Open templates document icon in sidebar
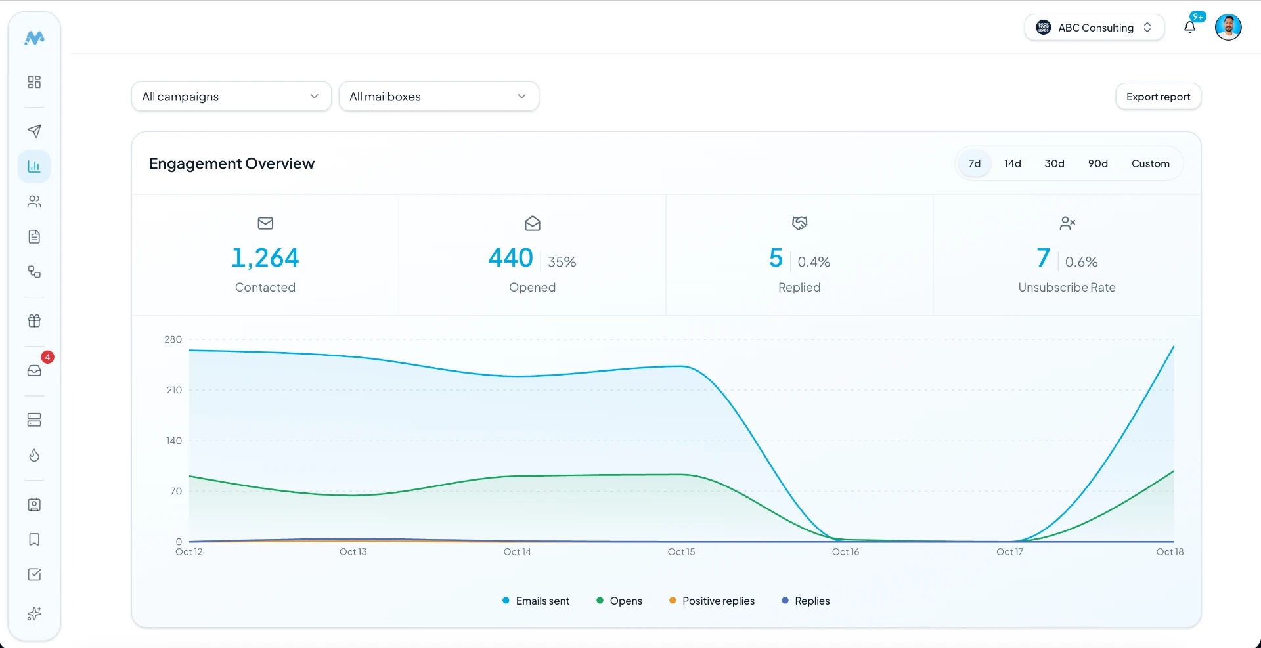Image resolution: width=1261 pixels, height=648 pixels. coord(34,236)
